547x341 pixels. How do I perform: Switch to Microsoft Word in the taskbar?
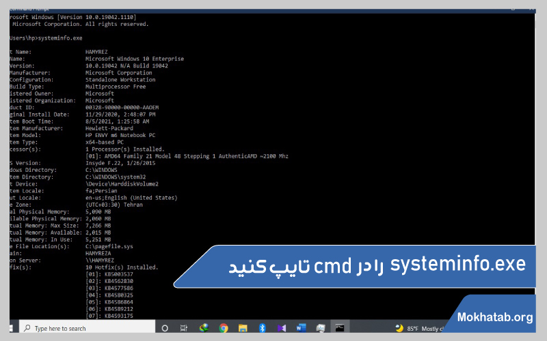pos(301,328)
